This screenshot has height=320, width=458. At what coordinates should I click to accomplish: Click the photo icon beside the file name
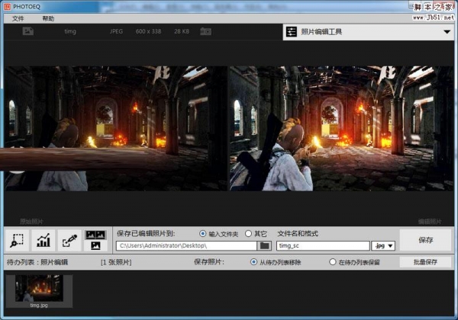[27, 31]
